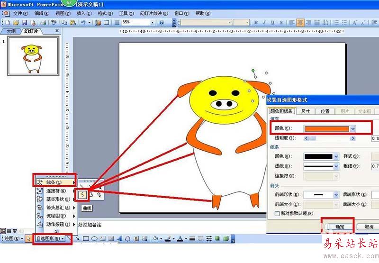Toggle left text alignment

292,22
